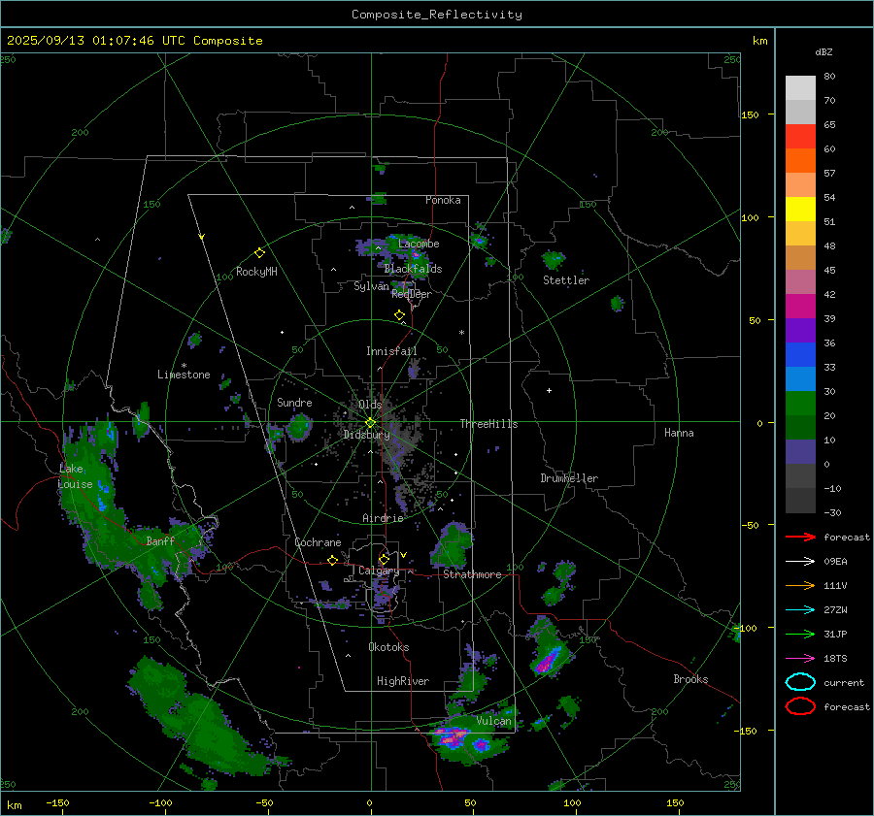The width and height of the screenshot is (874, 816).
Task: Click yellow diamond marker above Calgary
Action: [x=384, y=559]
